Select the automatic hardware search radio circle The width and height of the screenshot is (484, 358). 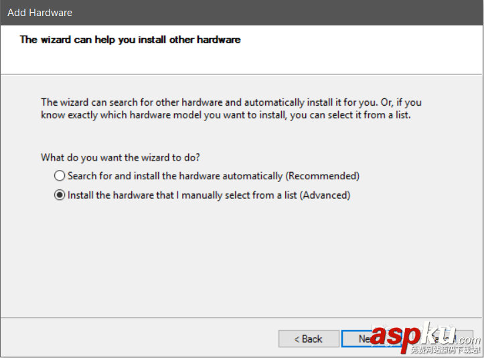60,176
